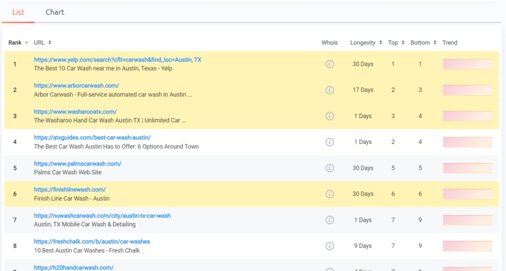Select the title 'The Washaroo Hand Car Wash Austin TX'
Image resolution: width=506 pixels, height=271 pixels.
[x=87, y=120]
